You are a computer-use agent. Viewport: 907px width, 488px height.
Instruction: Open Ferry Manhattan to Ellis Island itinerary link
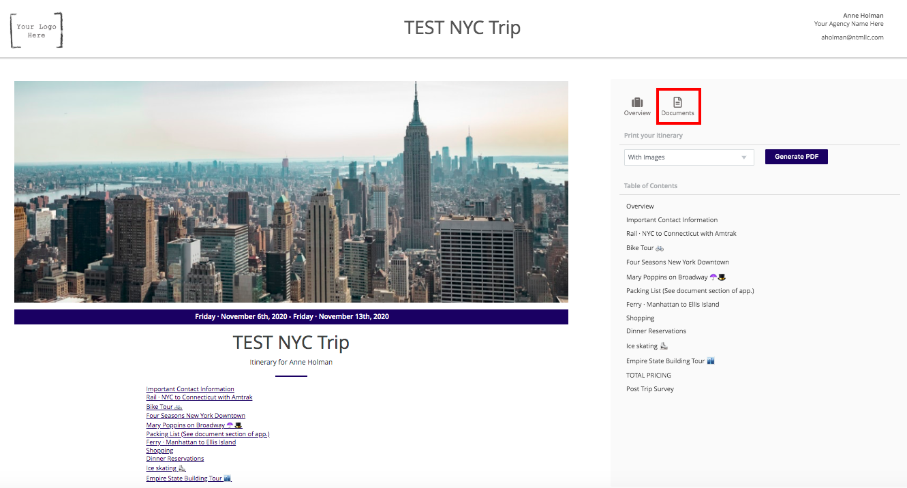point(191,442)
